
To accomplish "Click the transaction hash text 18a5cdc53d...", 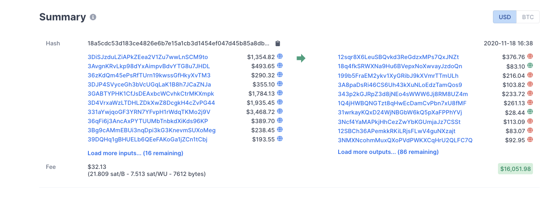I will [178, 43].
